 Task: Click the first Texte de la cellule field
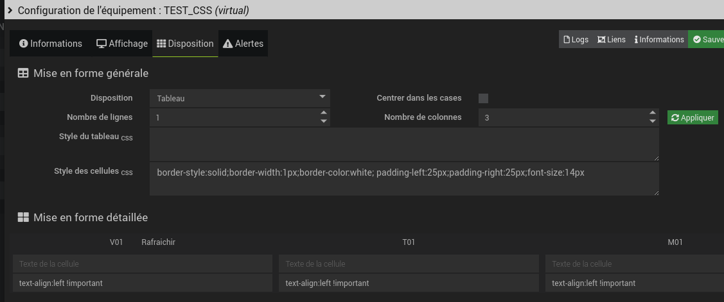click(143, 264)
